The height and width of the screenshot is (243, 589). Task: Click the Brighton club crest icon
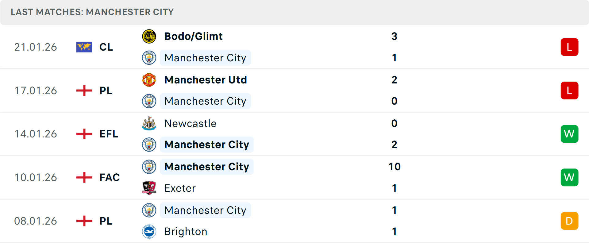point(149,232)
